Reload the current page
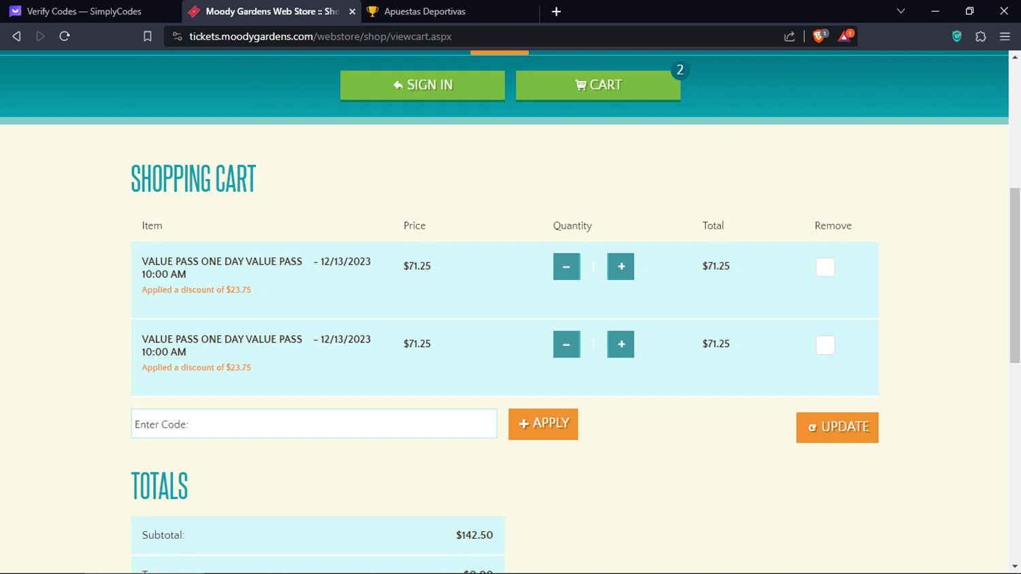 pos(65,36)
